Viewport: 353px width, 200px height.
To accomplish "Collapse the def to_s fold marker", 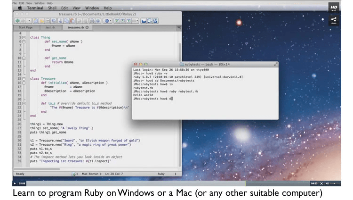I will 24,103.
